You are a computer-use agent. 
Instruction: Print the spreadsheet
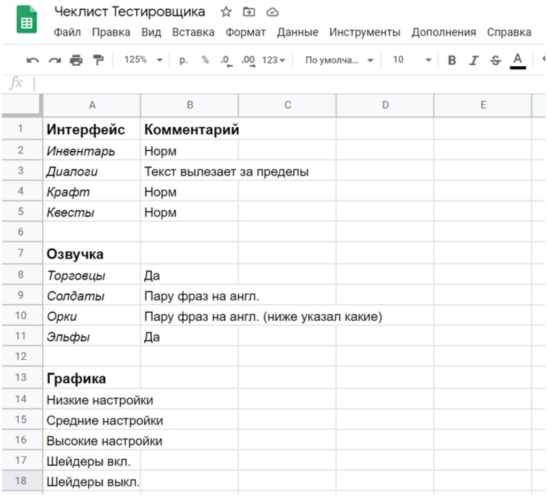pyautogui.click(x=76, y=60)
